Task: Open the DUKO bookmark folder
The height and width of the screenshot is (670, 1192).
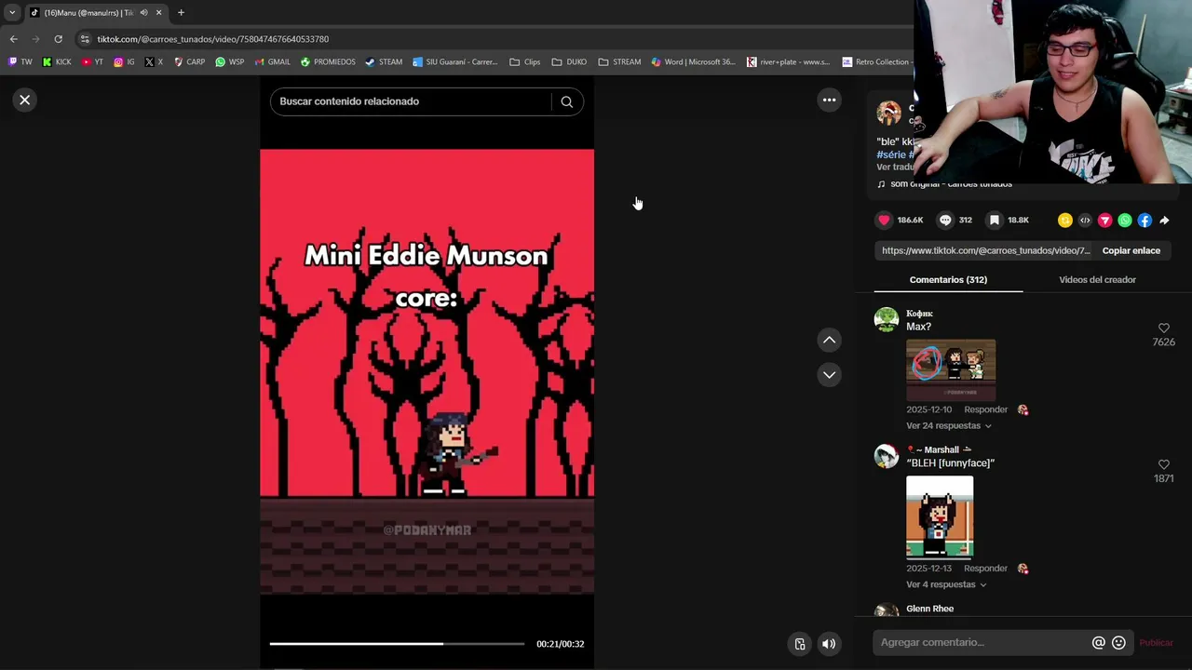Action: (569, 62)
